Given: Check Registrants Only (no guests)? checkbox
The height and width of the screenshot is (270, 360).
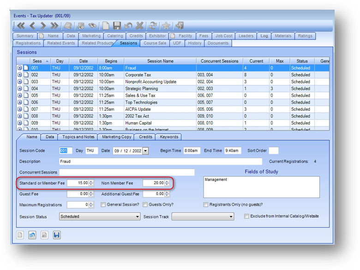Looking at the screenshot, I should (206, 204).
